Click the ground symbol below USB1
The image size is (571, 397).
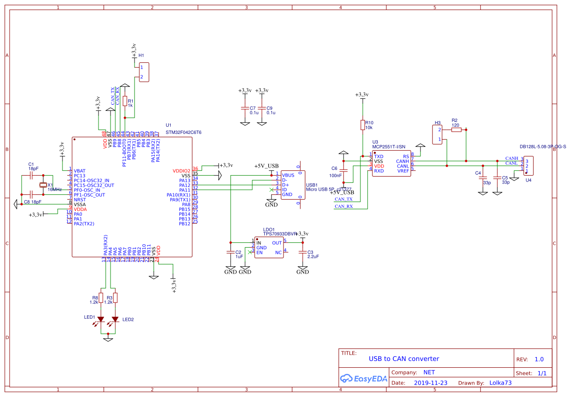[x=272, y=202]
